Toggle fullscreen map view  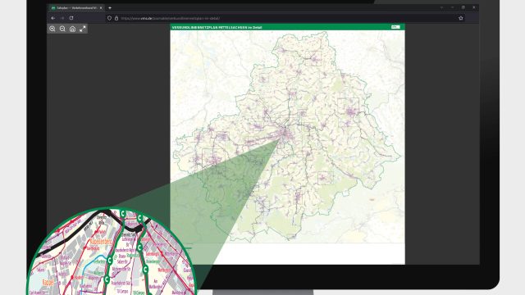point(83,29)
